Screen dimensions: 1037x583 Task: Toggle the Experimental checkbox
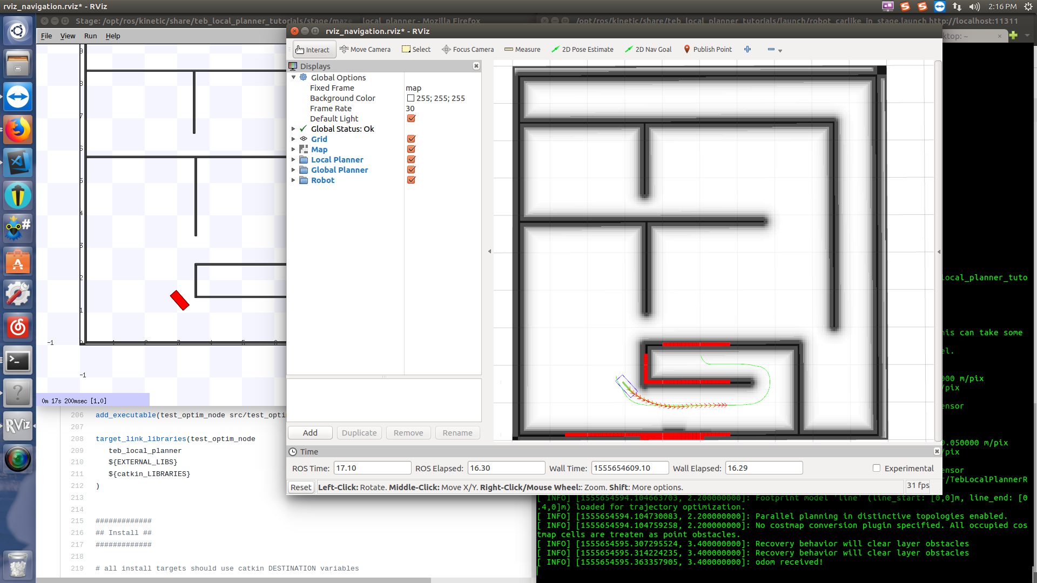(877, 469)
